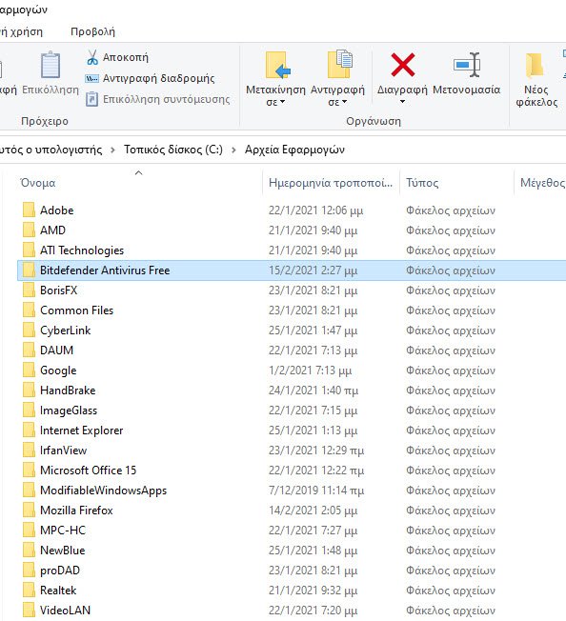Select the NewBlue folder icon
Image resolution: width=566 pixels, height=621 pixels.
click(x=29, y=551)
